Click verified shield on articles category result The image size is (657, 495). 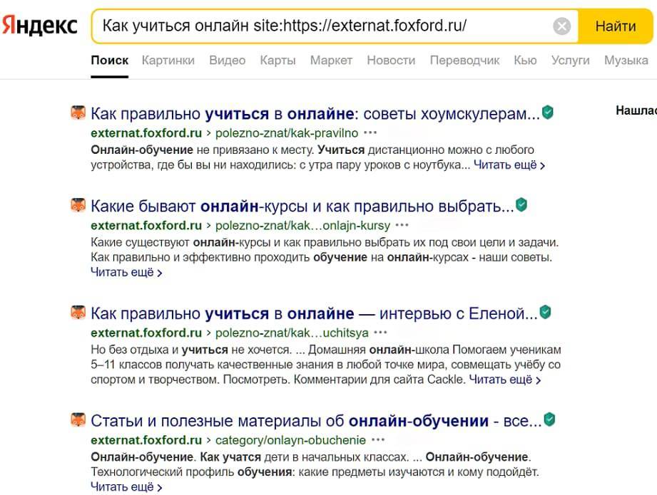pos(549,419)
